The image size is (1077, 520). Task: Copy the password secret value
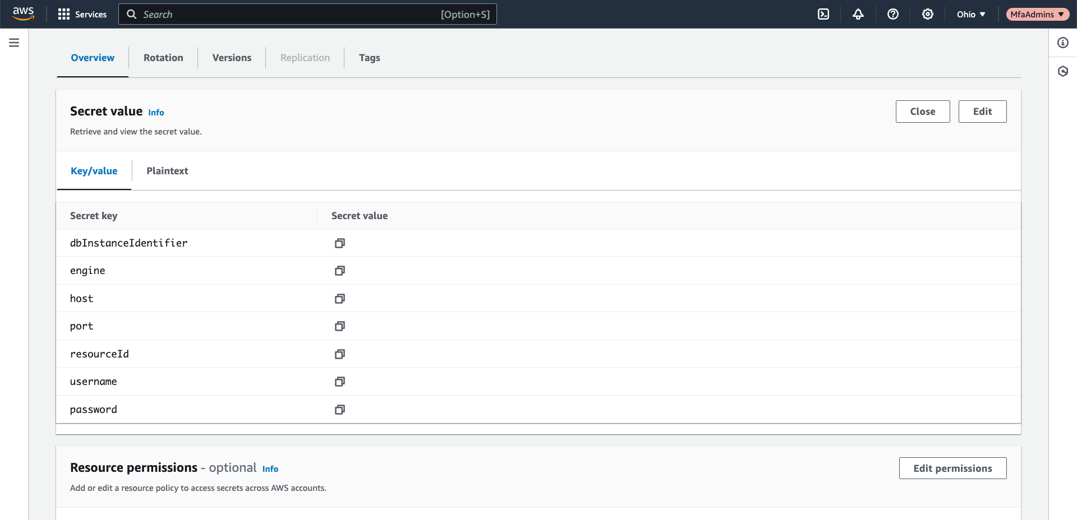pos(340,410)
